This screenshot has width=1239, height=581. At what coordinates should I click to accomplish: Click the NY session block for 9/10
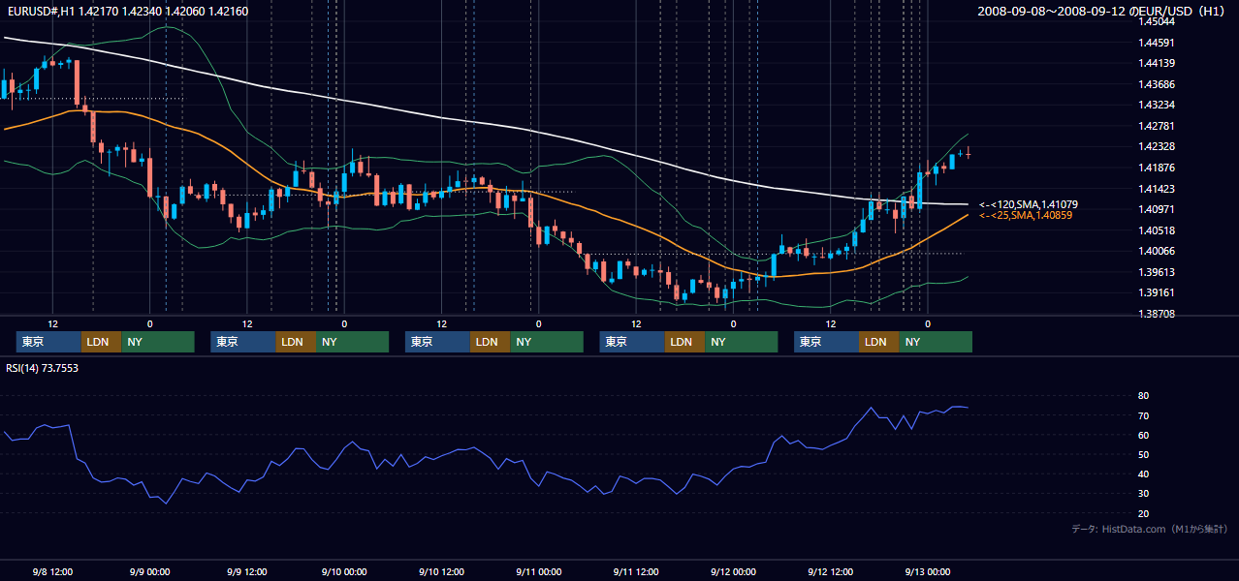coord(547,342)
